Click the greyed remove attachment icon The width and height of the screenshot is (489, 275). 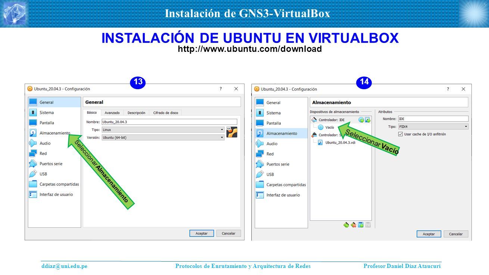368,225
